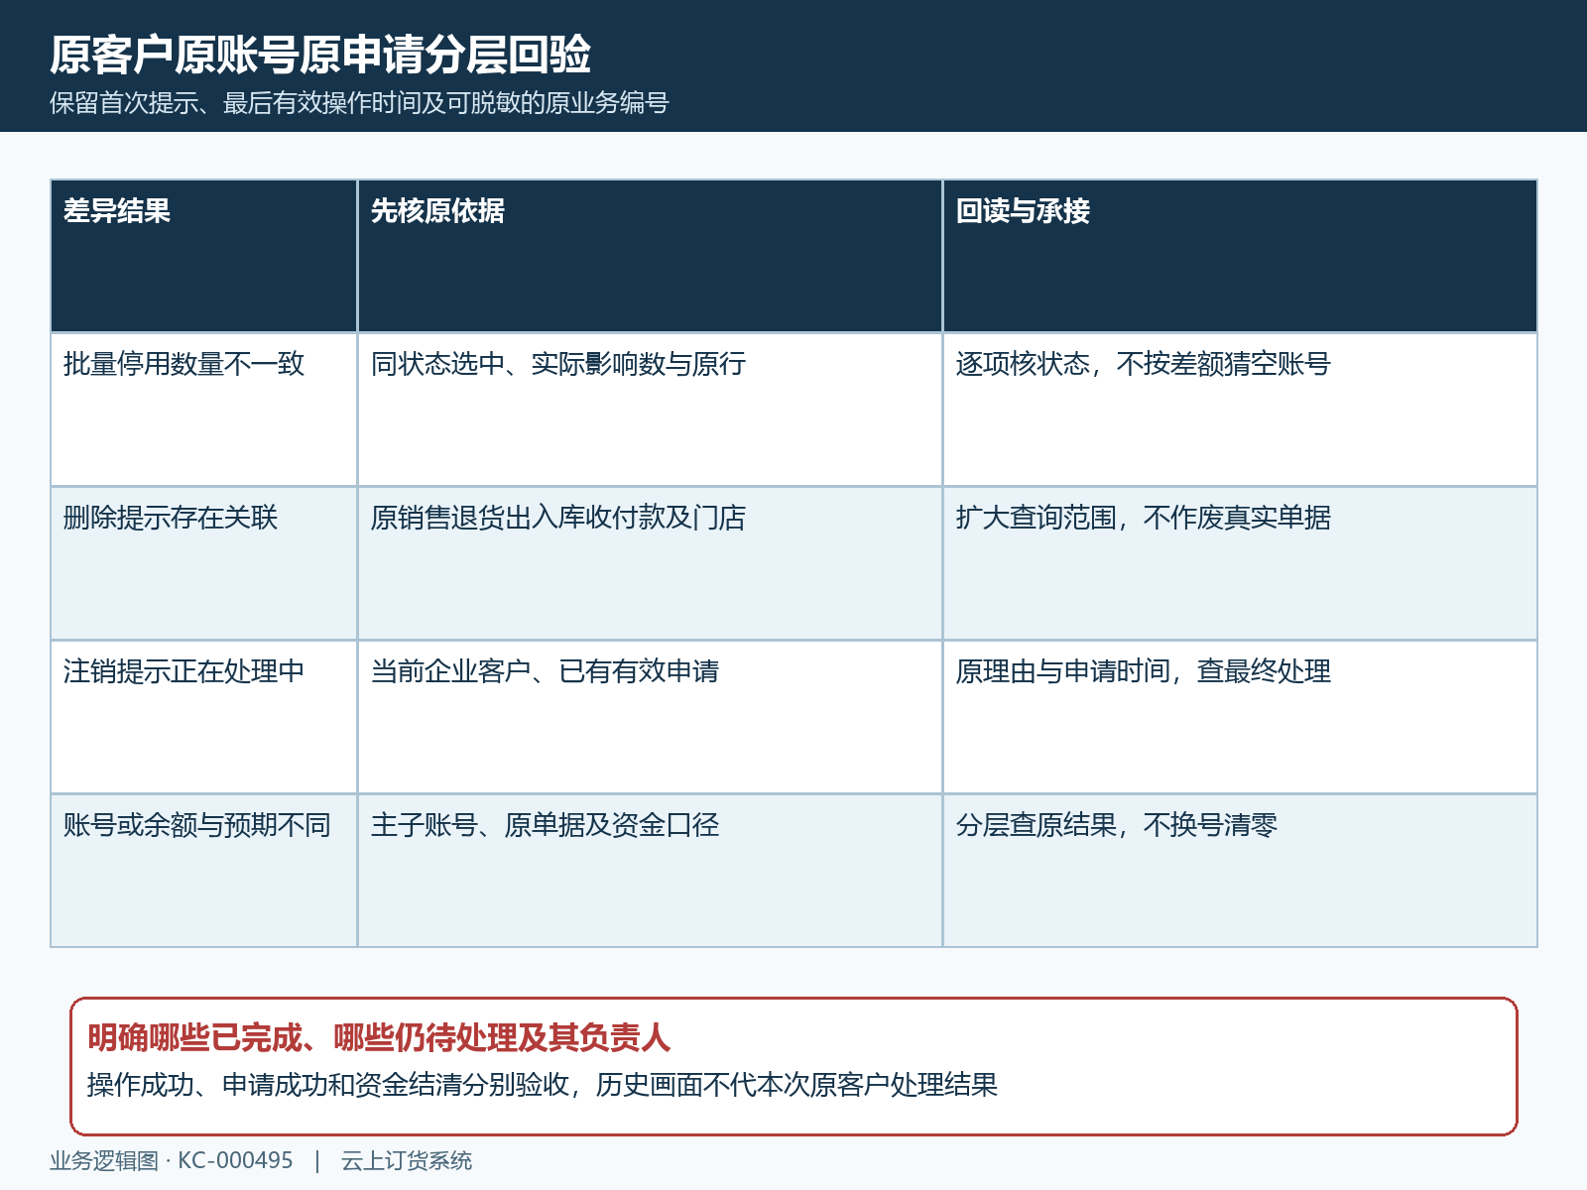This screenshot has width=1587, height=1190.
Task: Select the cell 批量停用数量不一致
Action: [203, 410]
